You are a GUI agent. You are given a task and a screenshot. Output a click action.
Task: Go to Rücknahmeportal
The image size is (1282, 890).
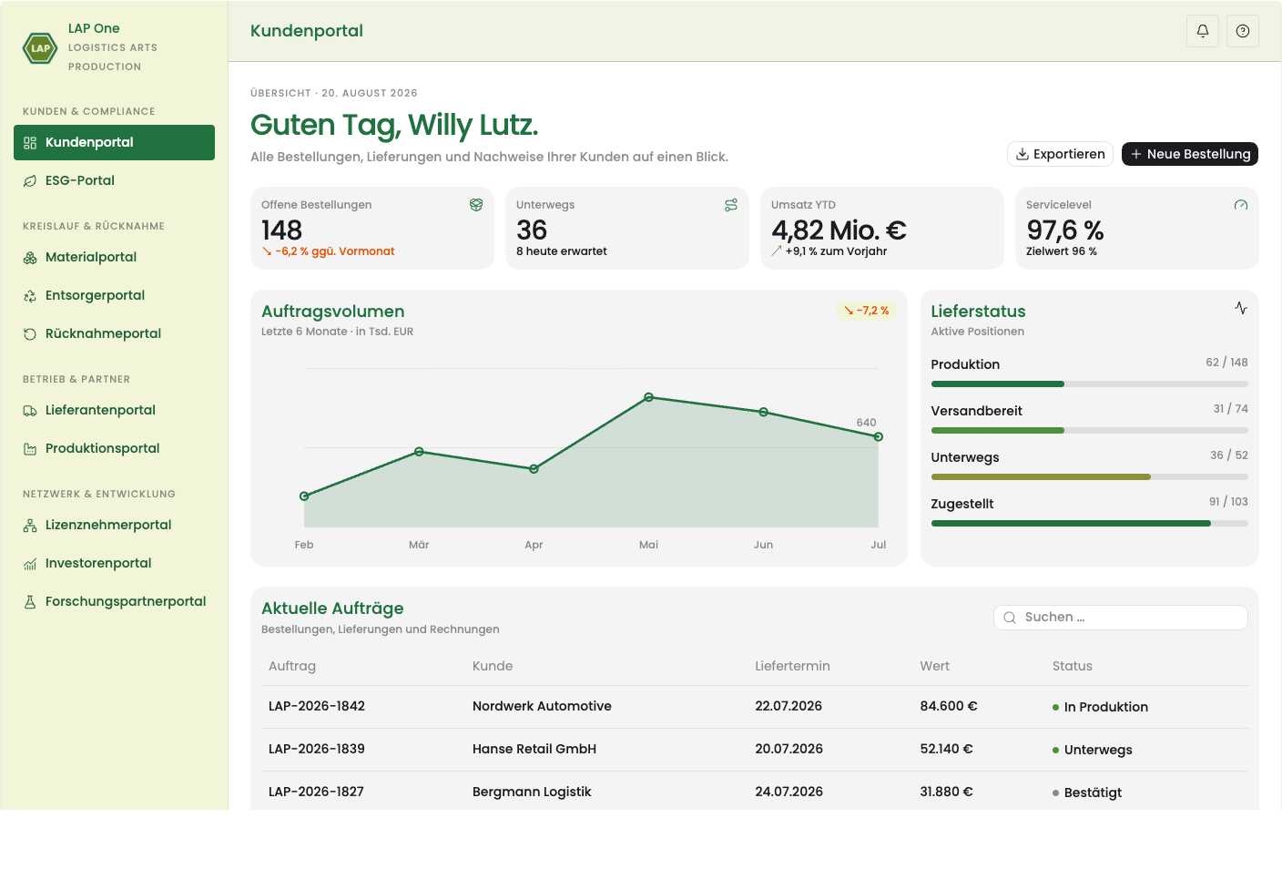[114, 333]
